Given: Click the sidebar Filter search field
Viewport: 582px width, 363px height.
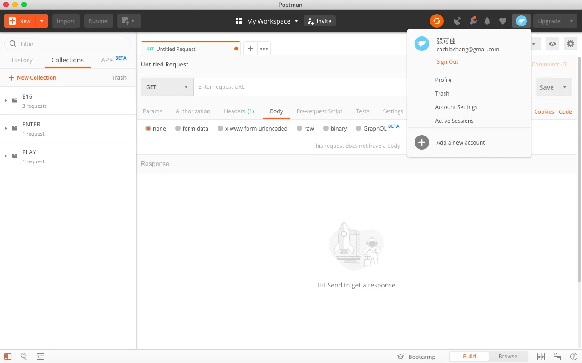Looking at the screenshot, I should (x=67, y=44).
